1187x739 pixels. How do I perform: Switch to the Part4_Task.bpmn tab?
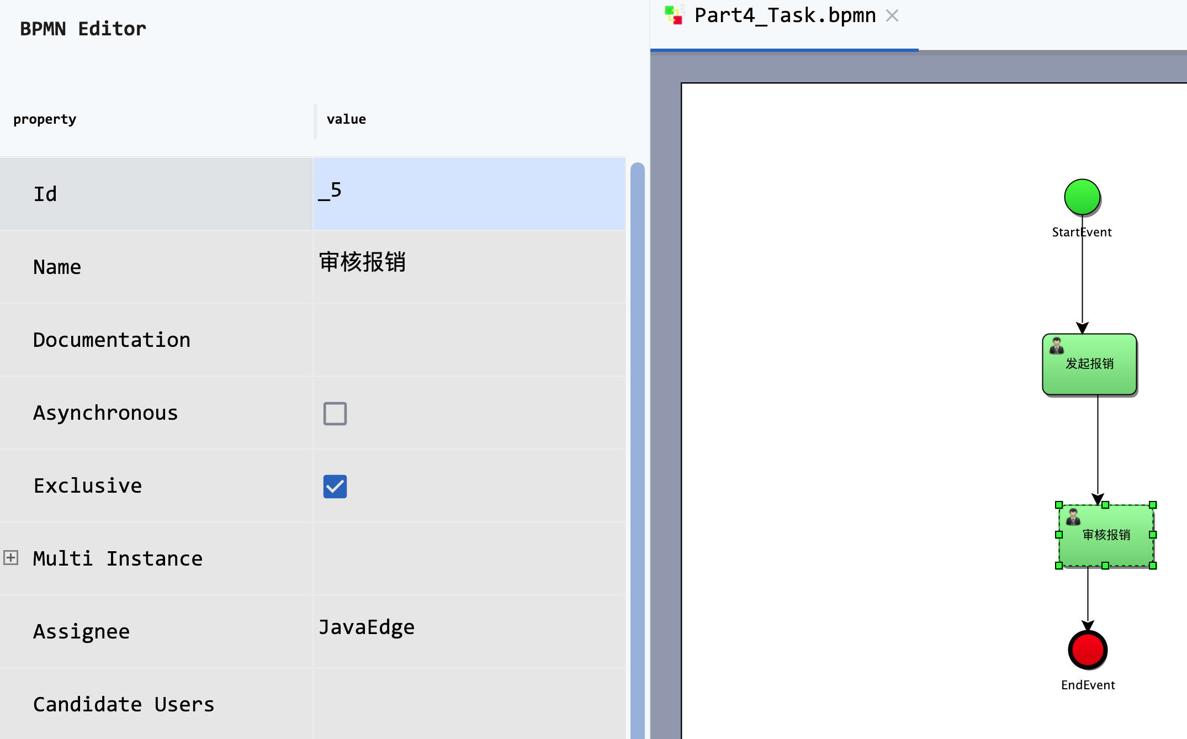[784, 15]
